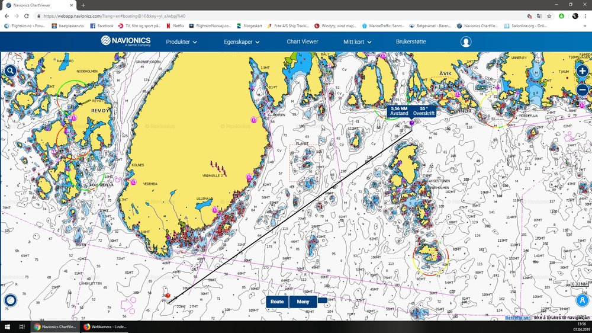Click the REVØY island label
592x333 pixels.
pyautogui.click(x=101, y=110)
